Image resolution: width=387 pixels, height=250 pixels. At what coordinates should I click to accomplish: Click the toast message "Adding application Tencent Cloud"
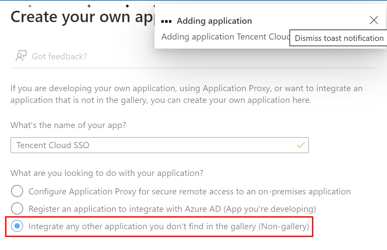[225, 37]
